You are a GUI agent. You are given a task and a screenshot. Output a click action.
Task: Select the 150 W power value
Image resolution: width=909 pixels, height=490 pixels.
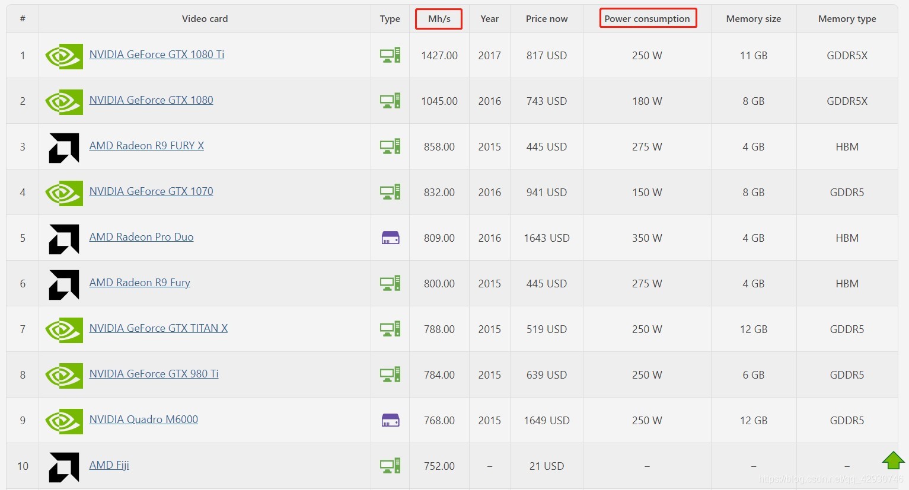coord(647,193)
